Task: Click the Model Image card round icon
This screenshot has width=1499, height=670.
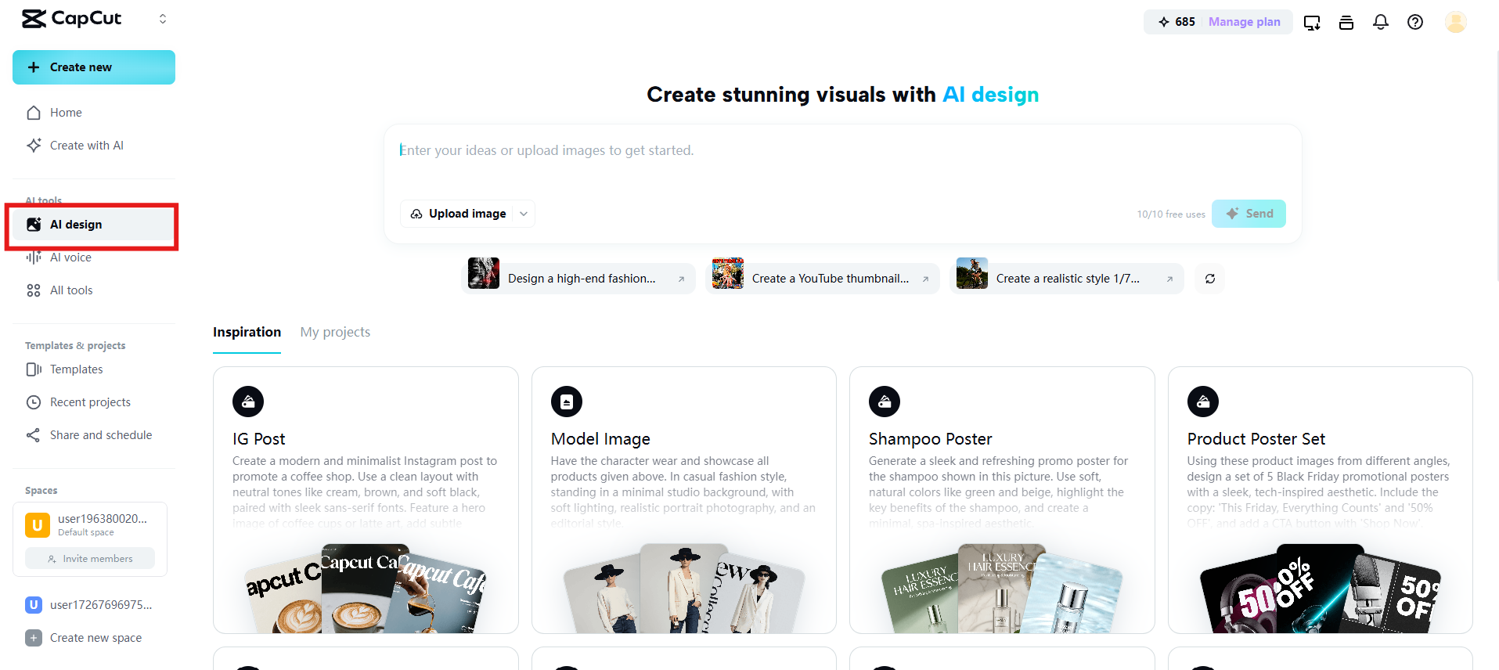Action: tap(567, 402)
